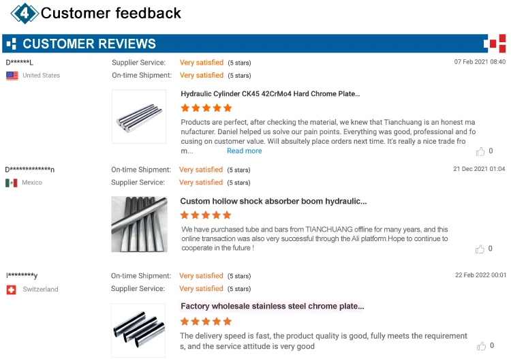Click star rating of Hydraulic Cylinder review
Screen dimensions: 511x359
[x=206, y=108]
